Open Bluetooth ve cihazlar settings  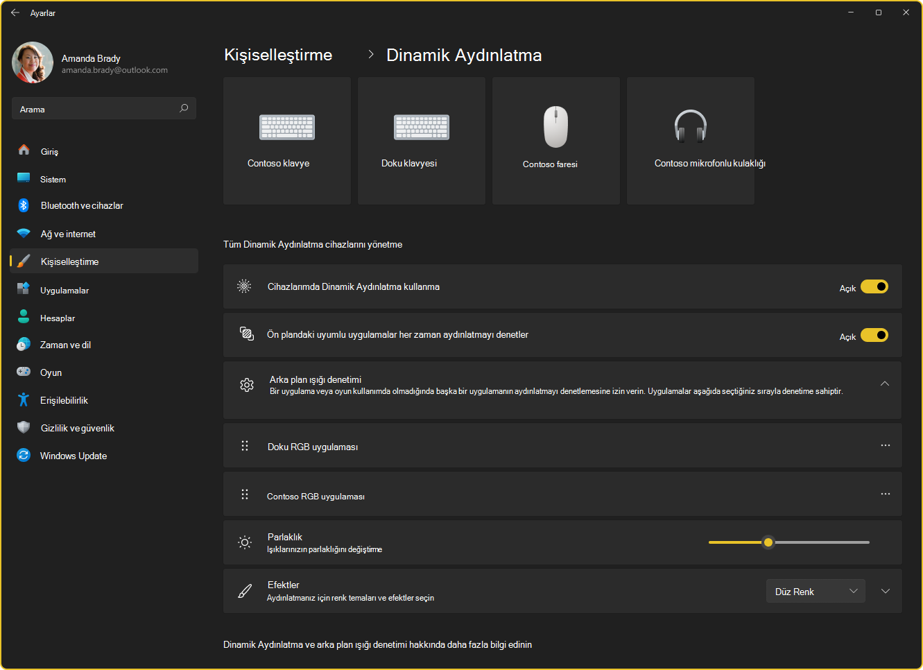pos(104,205)
